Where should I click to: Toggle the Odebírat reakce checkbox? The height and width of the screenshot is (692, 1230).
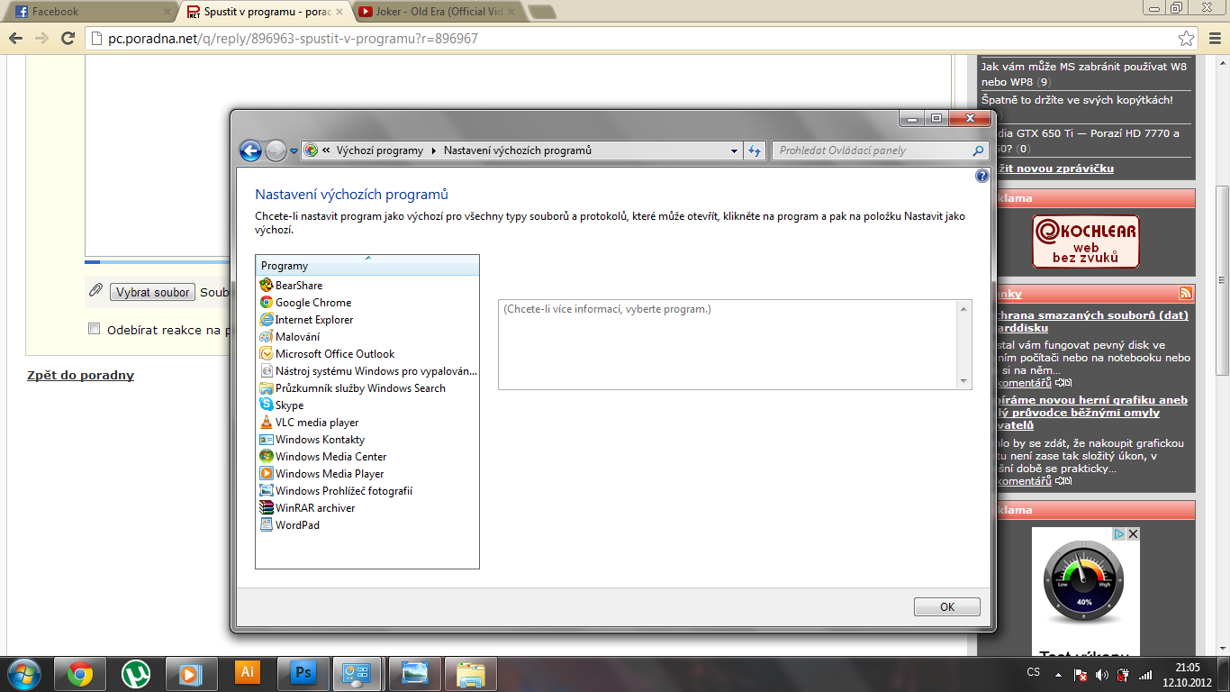[x=94, y=329]
